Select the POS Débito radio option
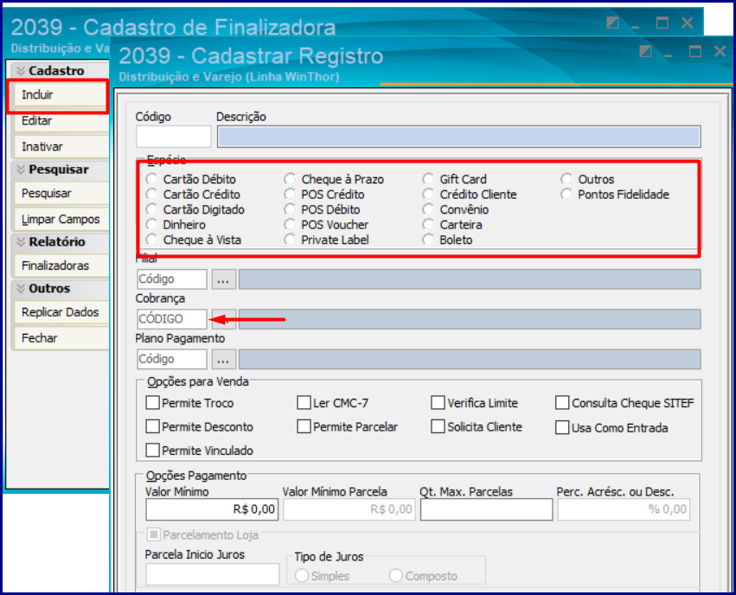The image size is (736, 595). click(x=290, y=209)
